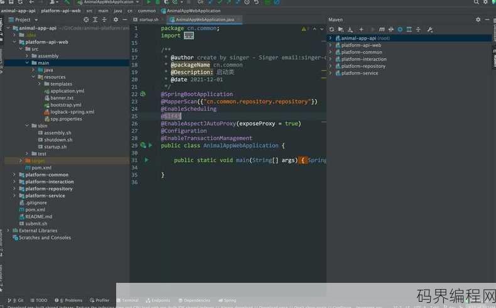This screenshot has height=308, width=496.
Task: Click the warning indicator in editor corner
Action: 304,29
